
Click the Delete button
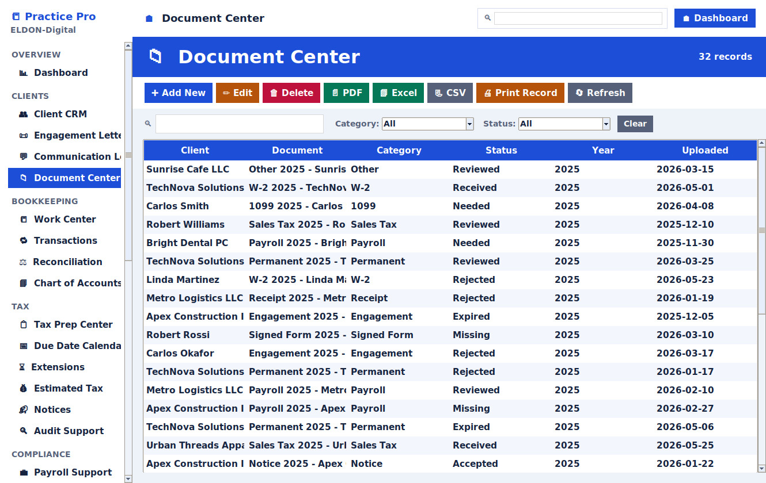(x=291, y=93)
